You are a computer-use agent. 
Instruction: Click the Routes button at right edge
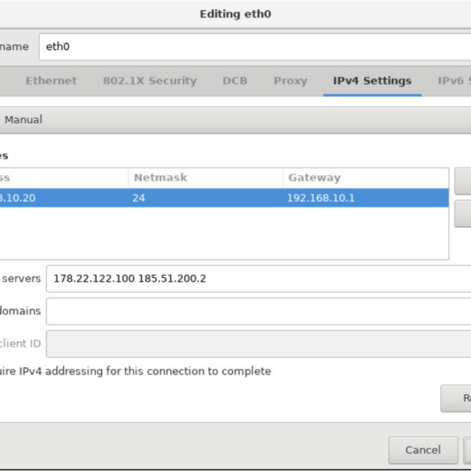click(457, 398)
